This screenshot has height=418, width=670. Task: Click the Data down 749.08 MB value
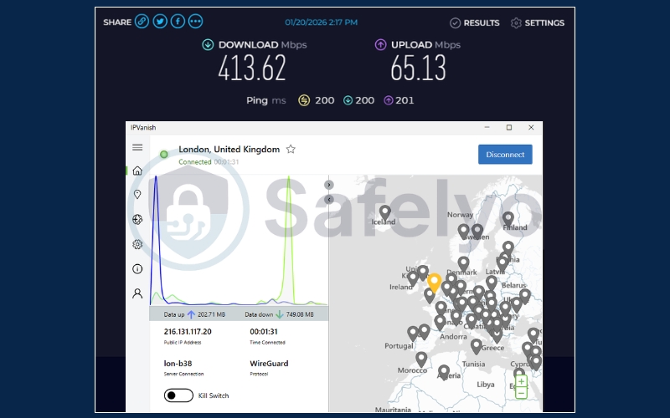pyautogui.click(x=300, y=314)
